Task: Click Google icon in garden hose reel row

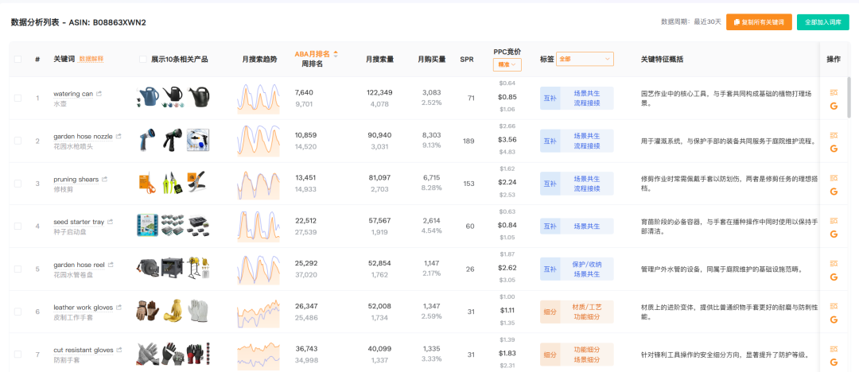Action: (834, 277)
